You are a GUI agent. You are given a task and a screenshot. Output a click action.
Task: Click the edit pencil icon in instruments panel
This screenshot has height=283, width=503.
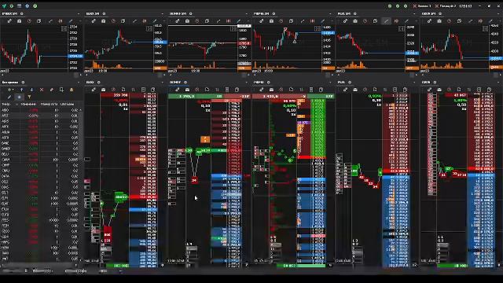point(9,97)
